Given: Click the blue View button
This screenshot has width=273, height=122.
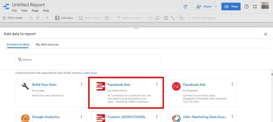Looking at the screenshot, I should pyautogui.click(x=231, y=7).
